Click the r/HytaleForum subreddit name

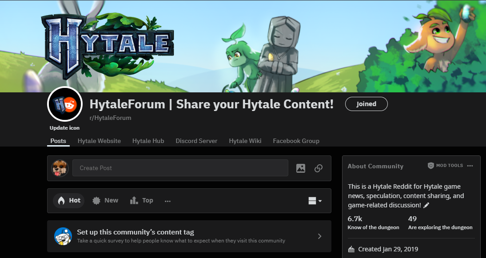pyautogui.click(x=110, y=118)
